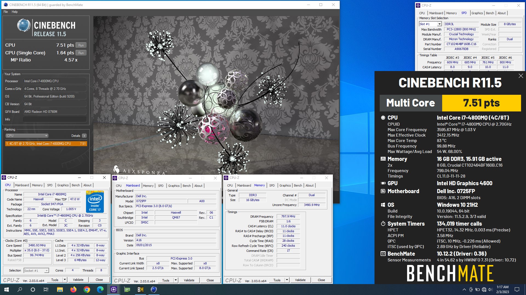Open SPD tab in bottom-left CPU-Z window
The width and height of the screenshot is (526, 295).
50,185
